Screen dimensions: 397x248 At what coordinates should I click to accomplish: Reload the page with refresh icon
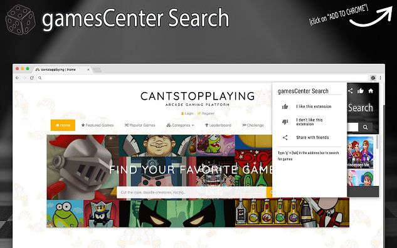click(x=31, y=78)
